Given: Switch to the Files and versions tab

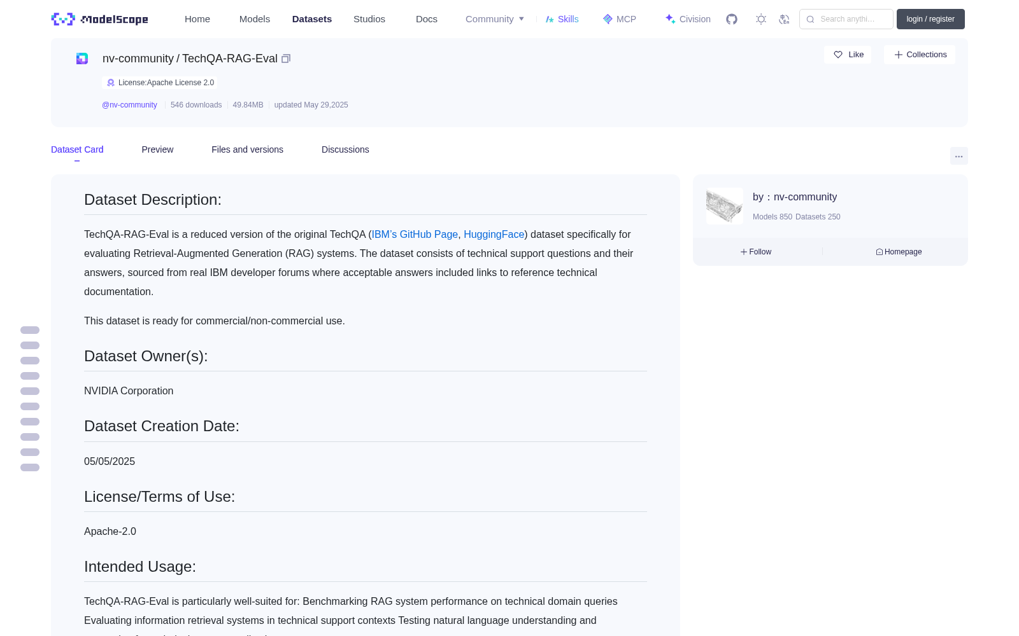Looking at the screenshot, I should (247, 149).
